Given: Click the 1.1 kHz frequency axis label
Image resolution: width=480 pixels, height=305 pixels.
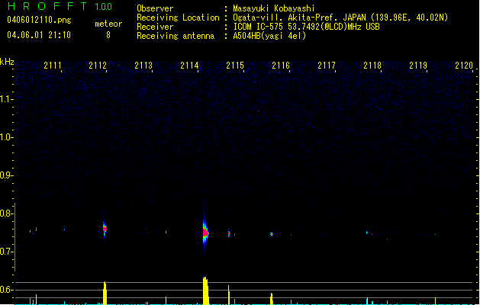Looking at the screenshot, I should (6, 99).
